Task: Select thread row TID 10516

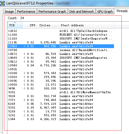Action: pos(61,69)
